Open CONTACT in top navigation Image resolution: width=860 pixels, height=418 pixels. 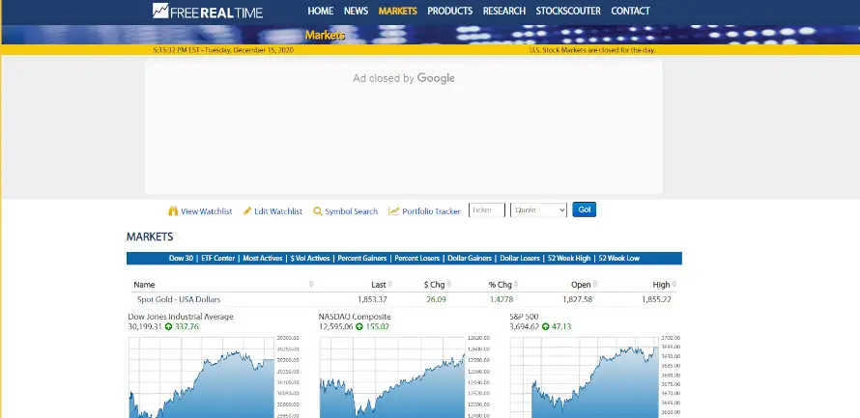coord(630,11)
